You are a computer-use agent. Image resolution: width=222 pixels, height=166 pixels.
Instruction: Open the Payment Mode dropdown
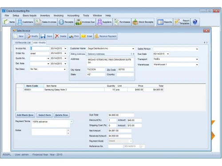131,141
